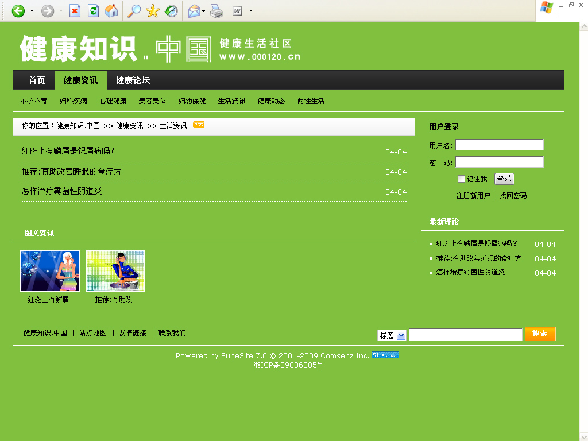Image resolution: width=588 pixels, height=441 pixels.
Task: Click the orange RSS feed icon
Action: [198, 125]
